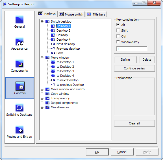
Task: Click the icon beside to Desktop 2
Action: 53,67
